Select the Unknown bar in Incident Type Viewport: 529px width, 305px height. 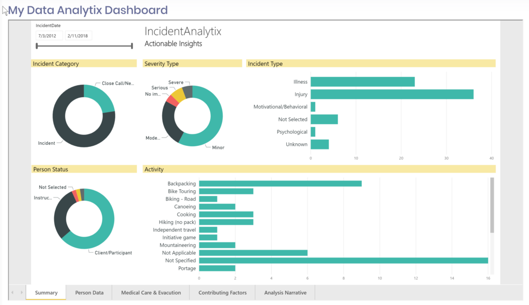point(320,144)
